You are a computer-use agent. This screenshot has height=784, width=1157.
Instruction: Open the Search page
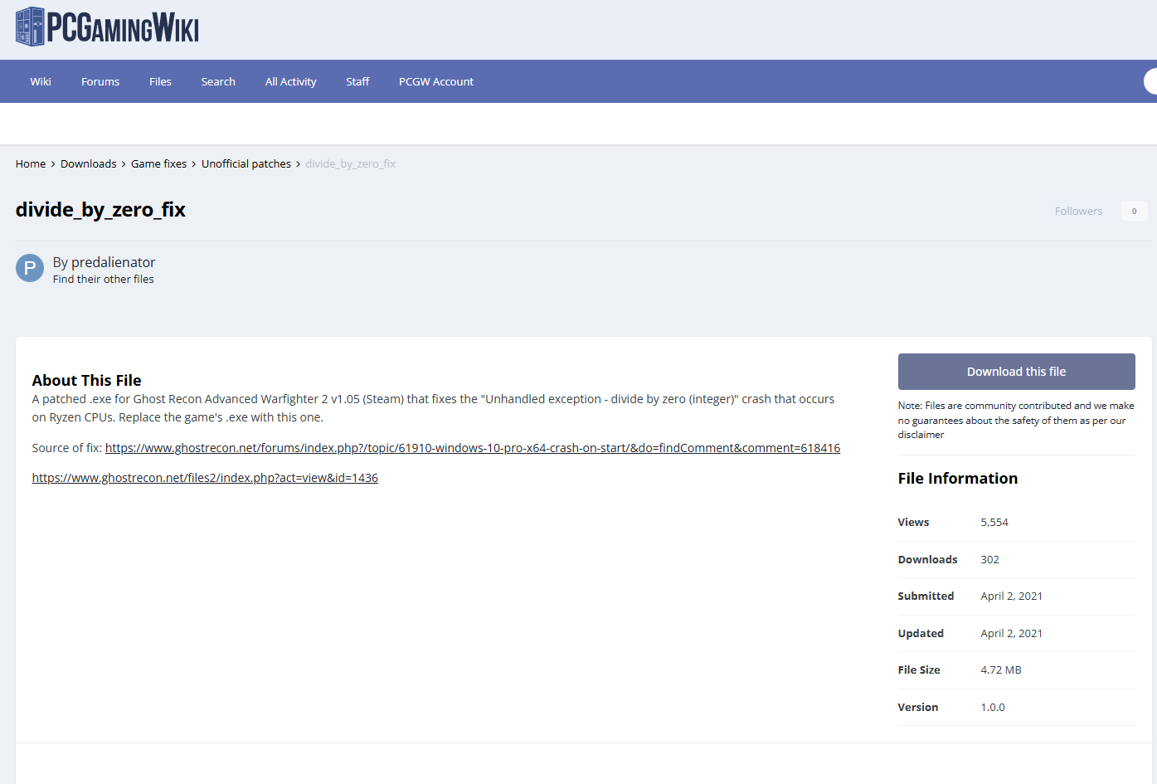[218, 81]
